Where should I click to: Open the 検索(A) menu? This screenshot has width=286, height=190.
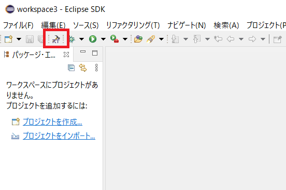pos(226,25)
